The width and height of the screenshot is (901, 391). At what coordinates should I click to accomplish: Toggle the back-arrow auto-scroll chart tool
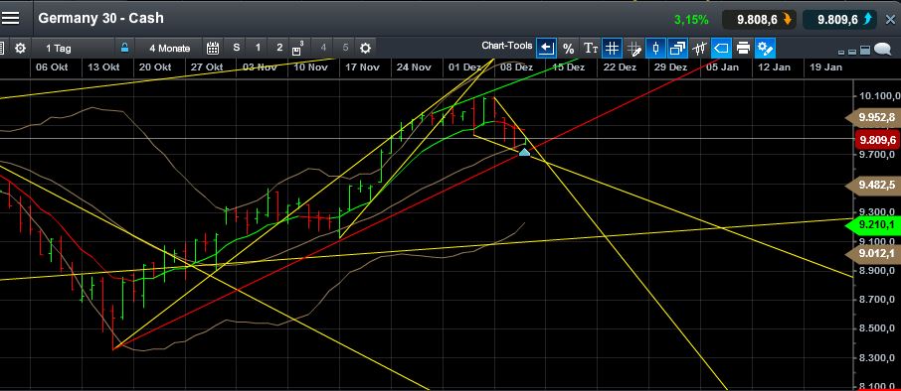(x=546, y=49)
